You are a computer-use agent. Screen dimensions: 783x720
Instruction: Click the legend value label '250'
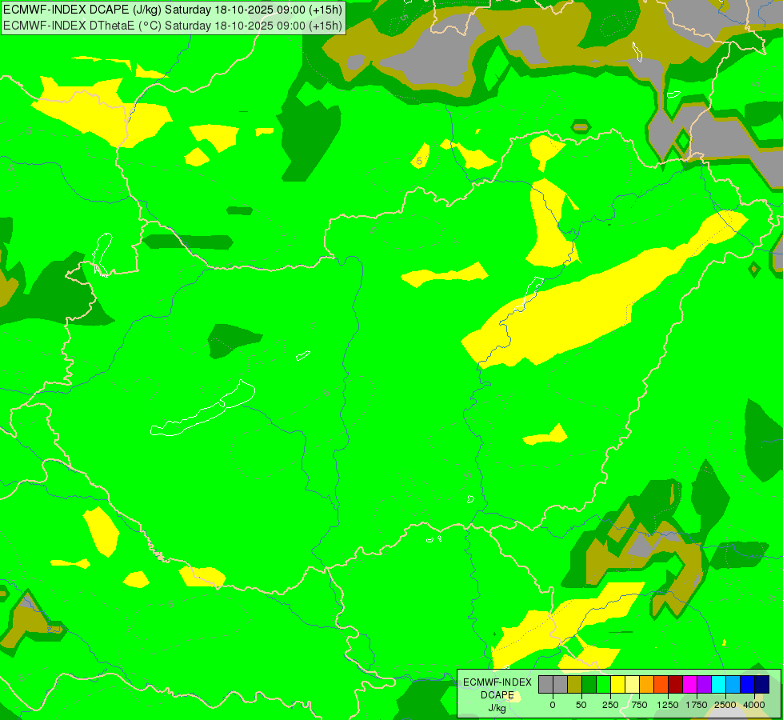[610, 705]
